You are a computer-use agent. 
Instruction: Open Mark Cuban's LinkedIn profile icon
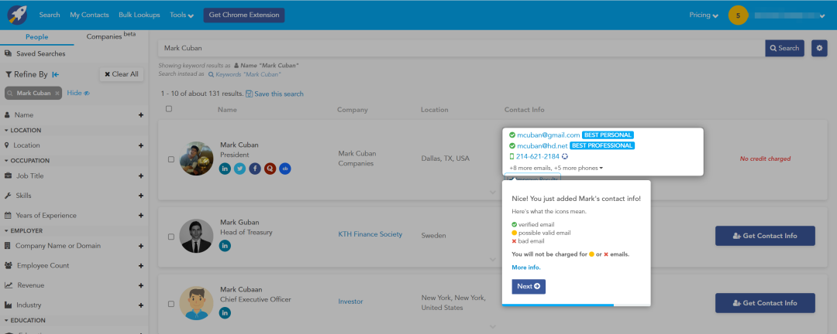pyautogui.click(x=225, y=168)
